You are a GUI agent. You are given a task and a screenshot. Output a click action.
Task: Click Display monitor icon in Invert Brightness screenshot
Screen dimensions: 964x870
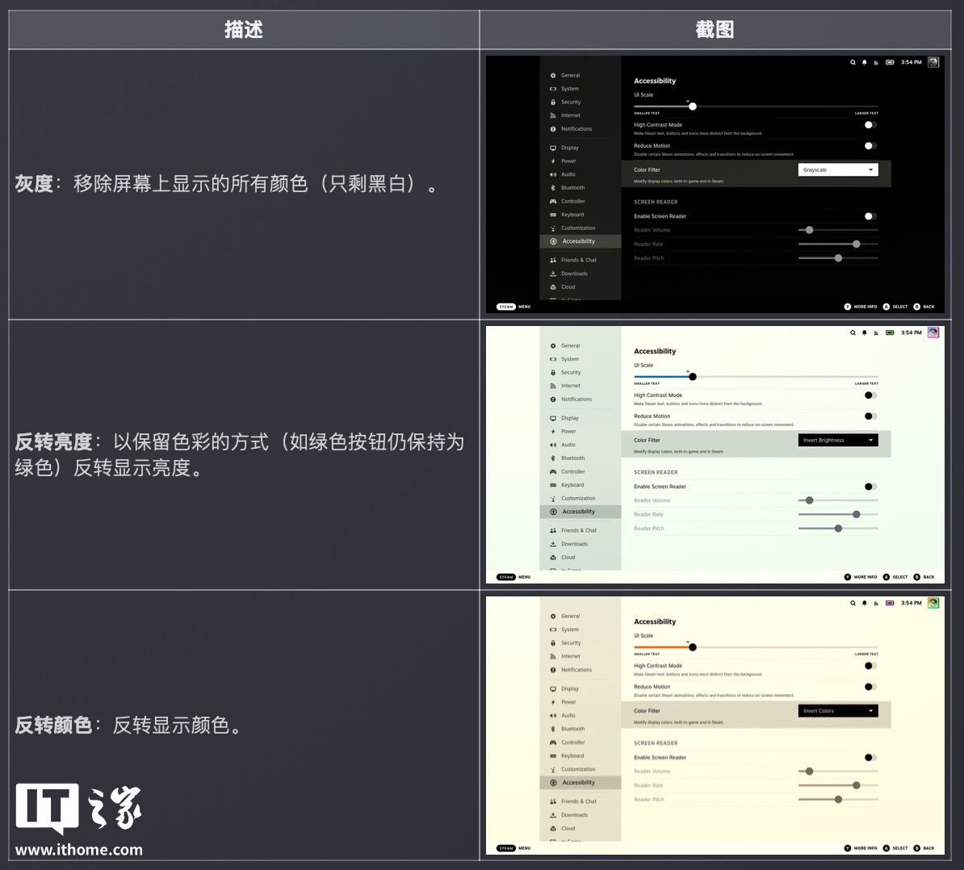pos(553,418)
